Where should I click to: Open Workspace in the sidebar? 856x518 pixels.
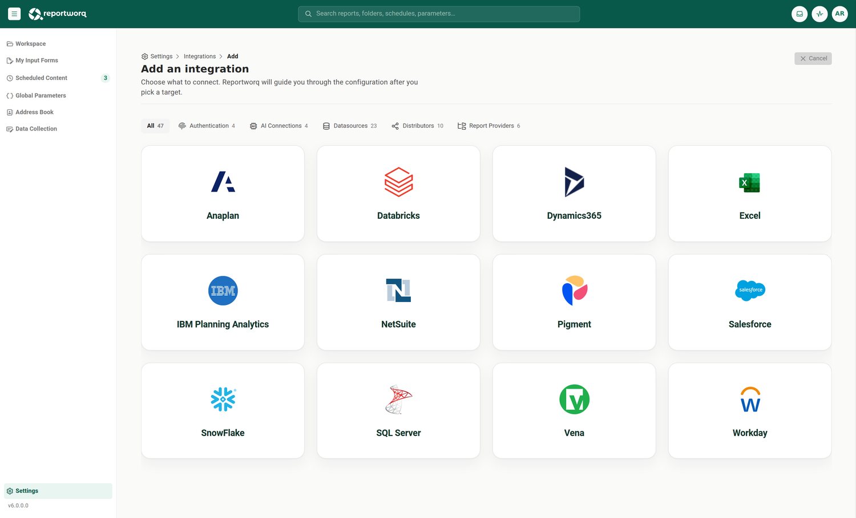click(x=58, y=44)
